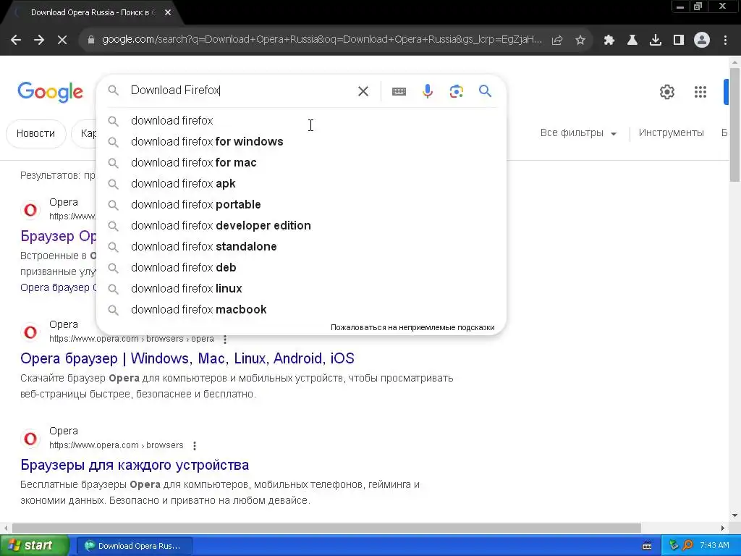Click the horizontal page scrollbar
This screenshot has width=741, height=556.
[326, 528]
